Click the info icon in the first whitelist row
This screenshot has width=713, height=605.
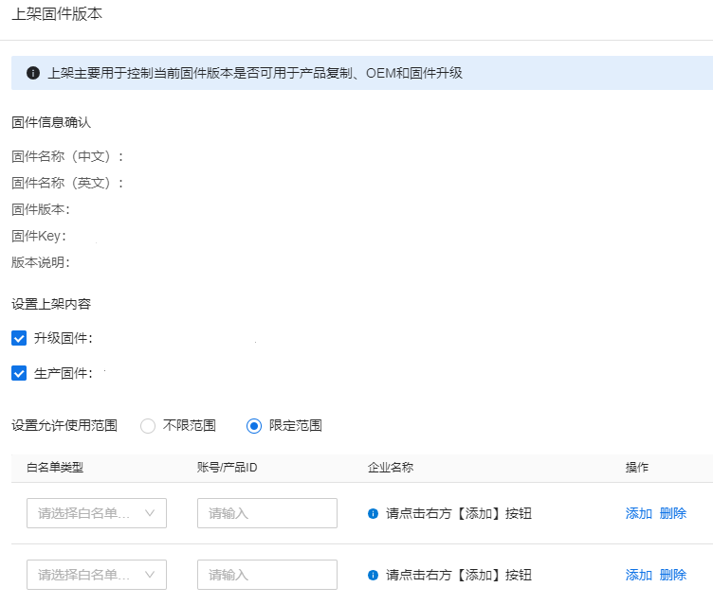373,513
